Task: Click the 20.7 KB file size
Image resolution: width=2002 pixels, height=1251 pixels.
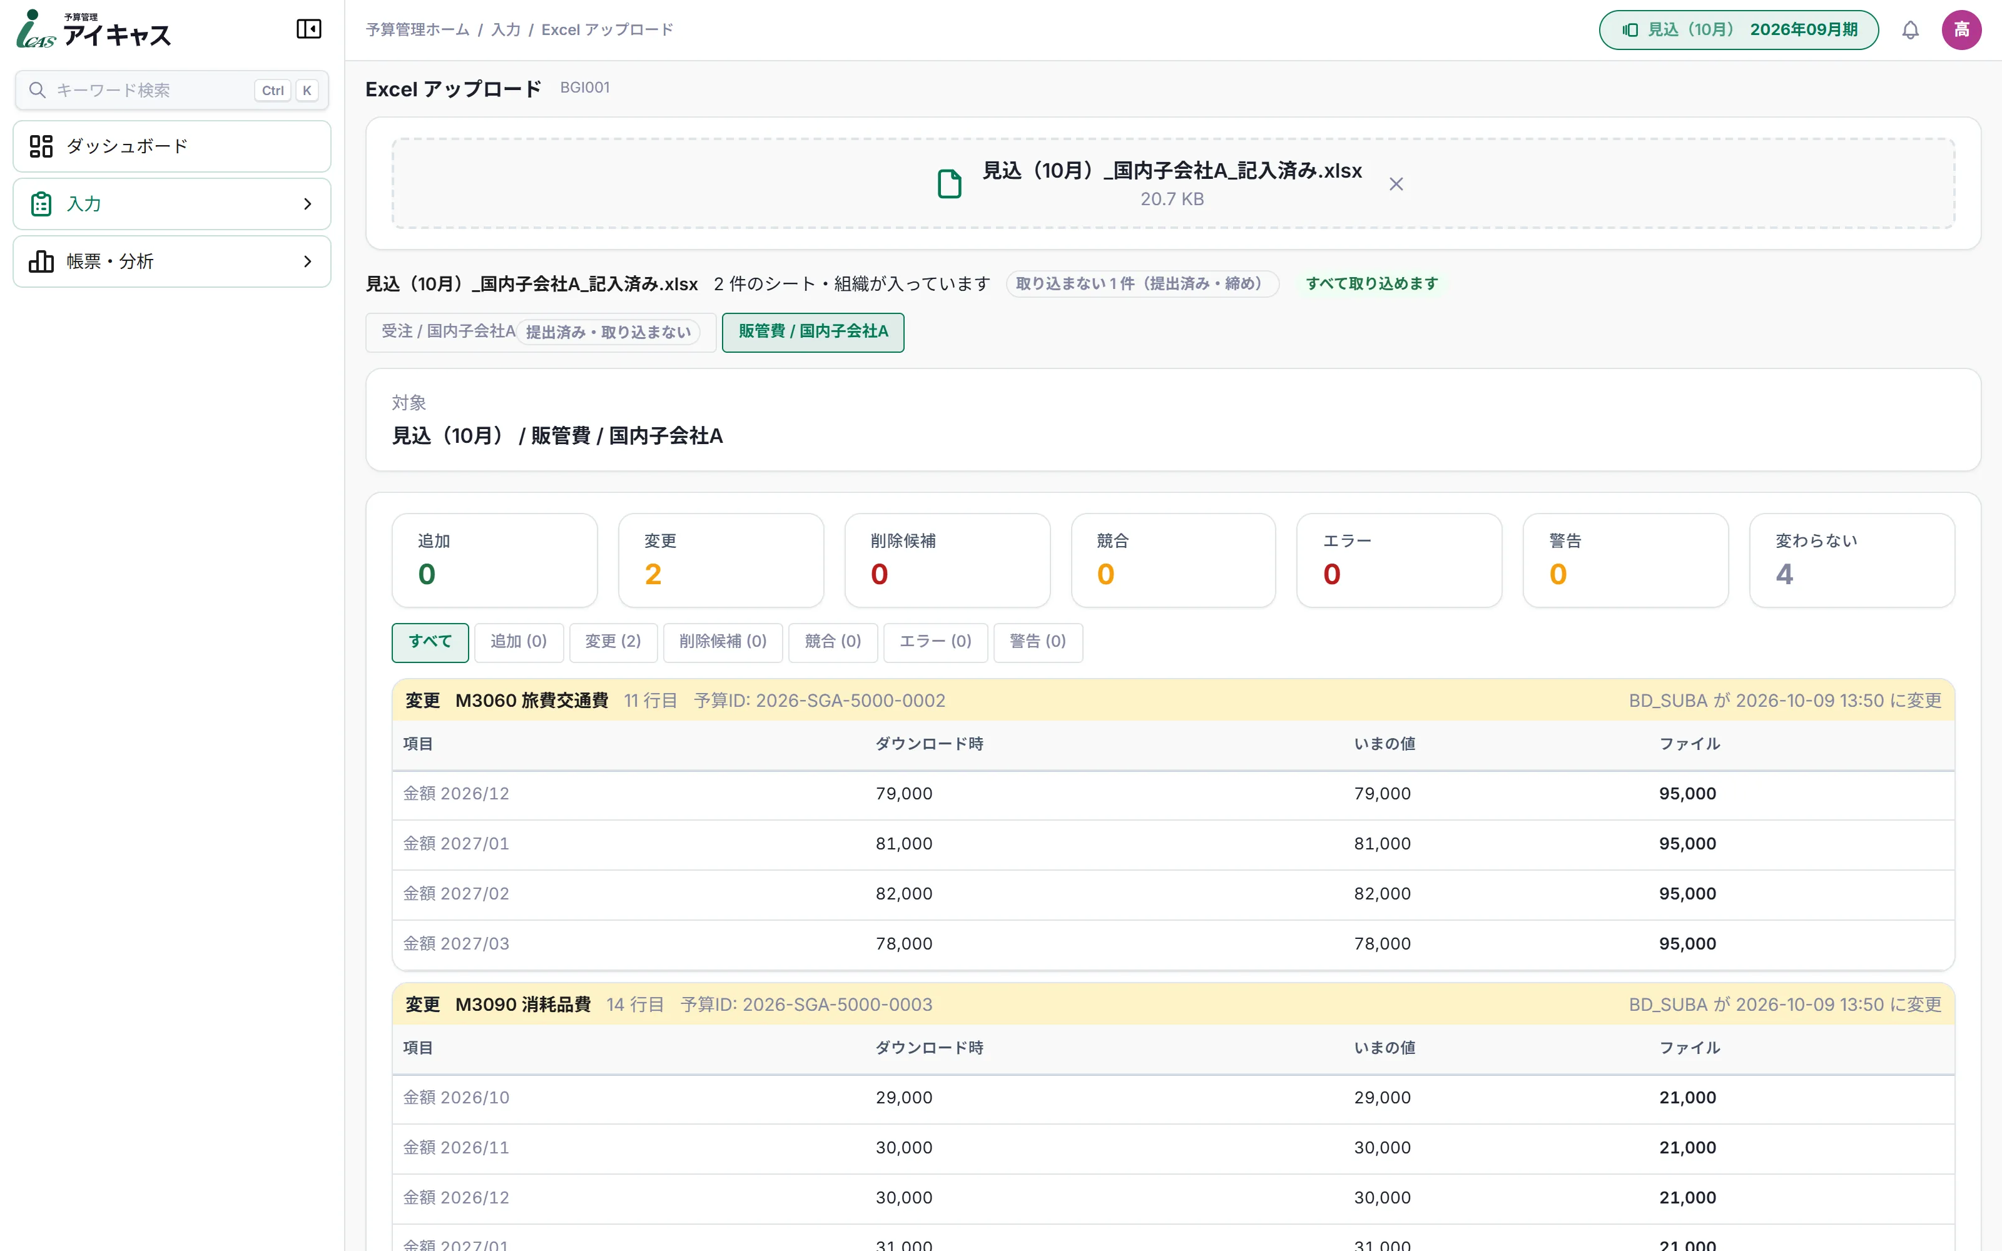Action: 1172,200
